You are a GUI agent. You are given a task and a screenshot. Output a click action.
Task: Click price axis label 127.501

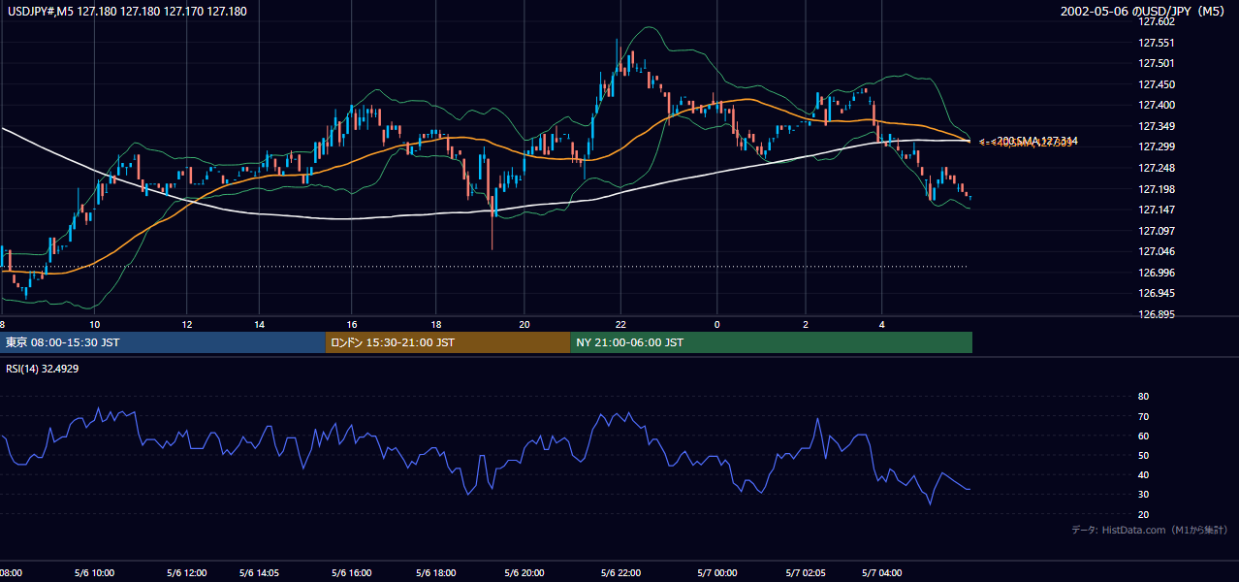(1158, 64)
